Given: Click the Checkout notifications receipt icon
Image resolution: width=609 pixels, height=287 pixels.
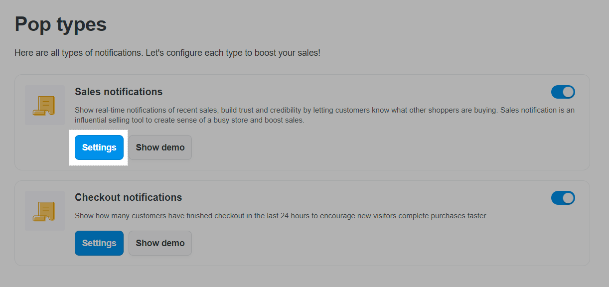Looking at the screenshot, I should [x=45, y=211].
